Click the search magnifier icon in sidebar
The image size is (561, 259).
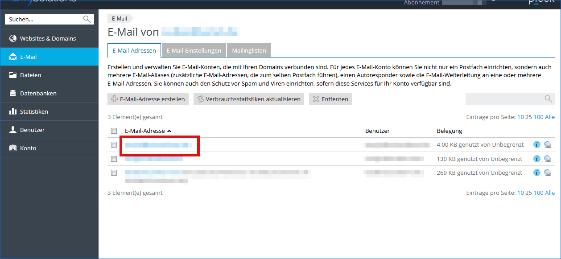[x=87, y=19]
